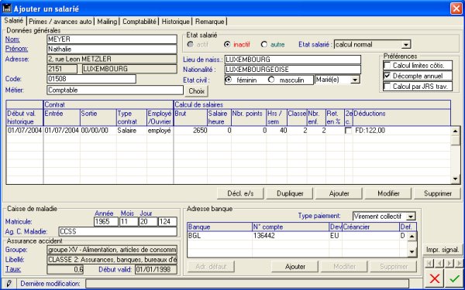Click the Prénom link label
The width and height of the screenshot is (465, 290).
click(x=16, y=49)
